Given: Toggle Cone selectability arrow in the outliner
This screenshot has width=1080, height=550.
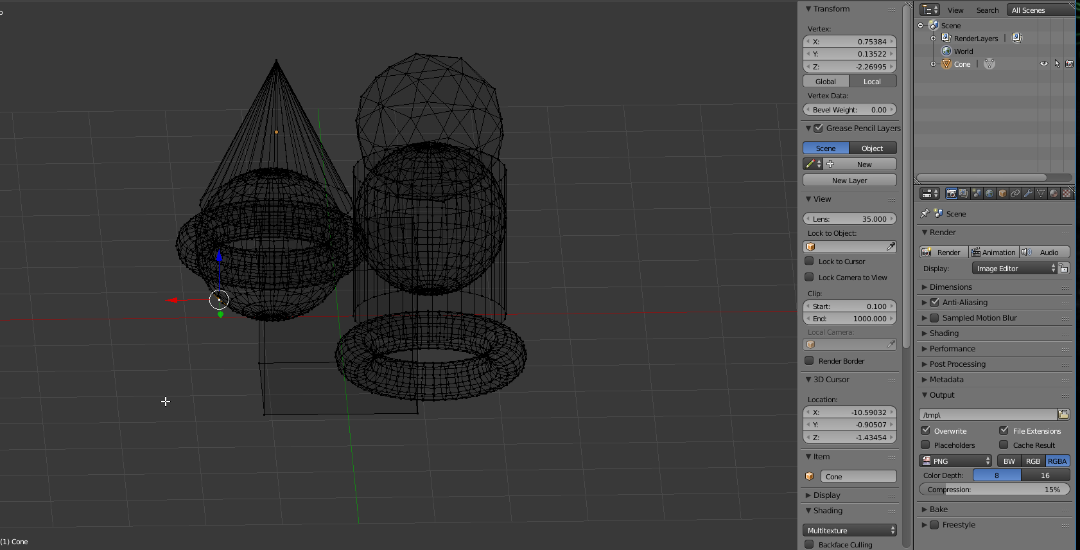Looking at the screenshot, I should click(x=1057, y=64).
